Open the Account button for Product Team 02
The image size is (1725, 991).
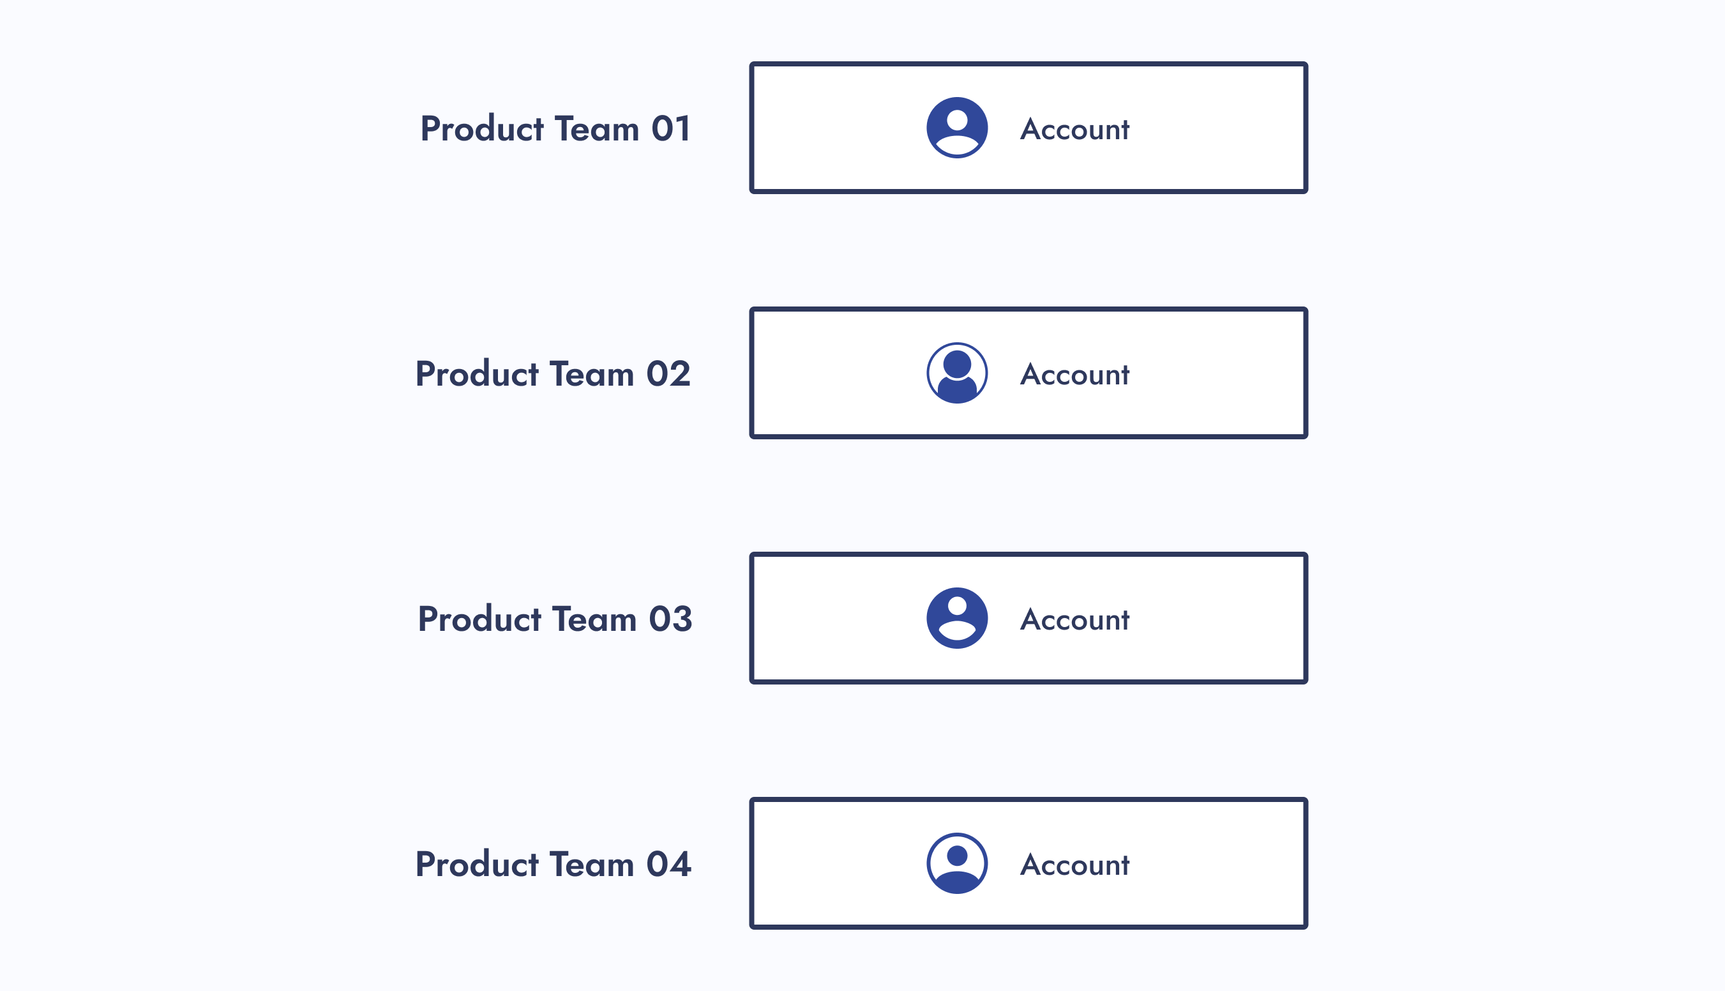tap(1028, 373)
